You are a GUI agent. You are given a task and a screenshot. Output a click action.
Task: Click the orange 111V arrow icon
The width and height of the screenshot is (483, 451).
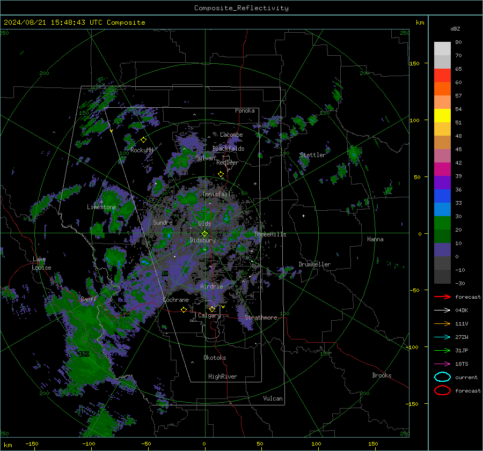tap(442, 323)
